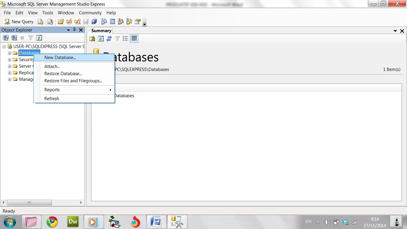The width and height of the screenshot is (407, 229).
Task: Choose Restore Database... menu entry
Action: click(x=74, y=74)
